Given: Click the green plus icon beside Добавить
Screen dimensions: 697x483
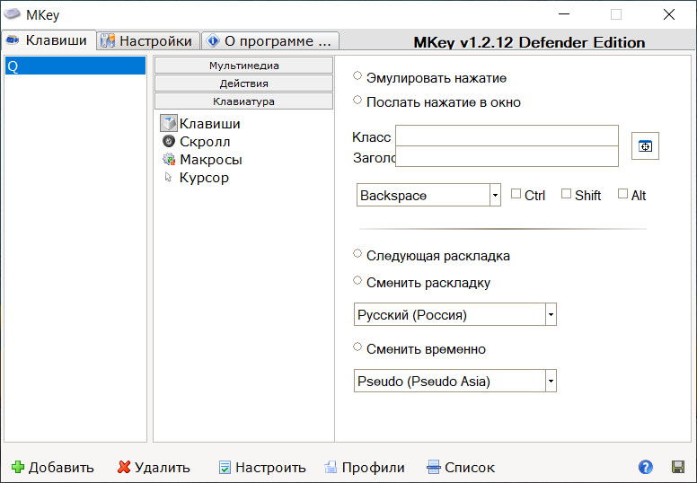Looking at the screenshot, I should click(x=18, y=467).
